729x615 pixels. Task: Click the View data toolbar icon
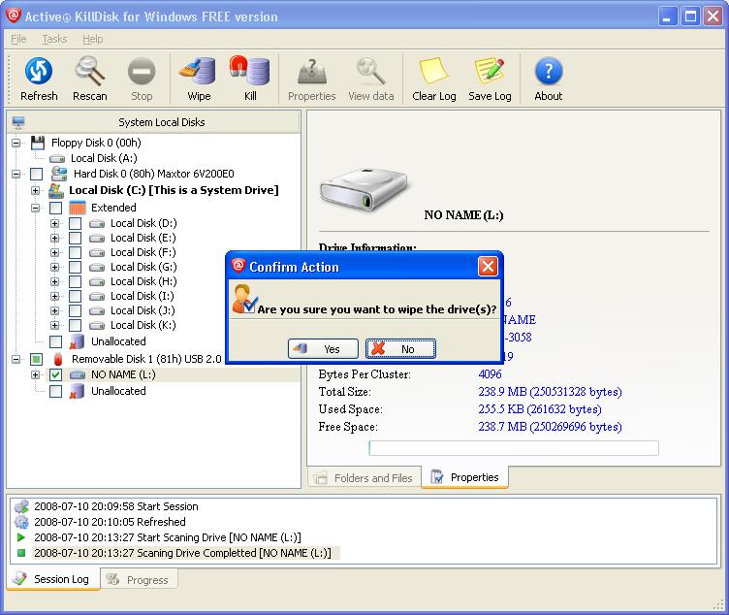pyautogui.click(x=370, y=71)
